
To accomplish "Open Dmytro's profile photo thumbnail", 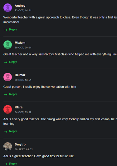I will coord(7,146).
